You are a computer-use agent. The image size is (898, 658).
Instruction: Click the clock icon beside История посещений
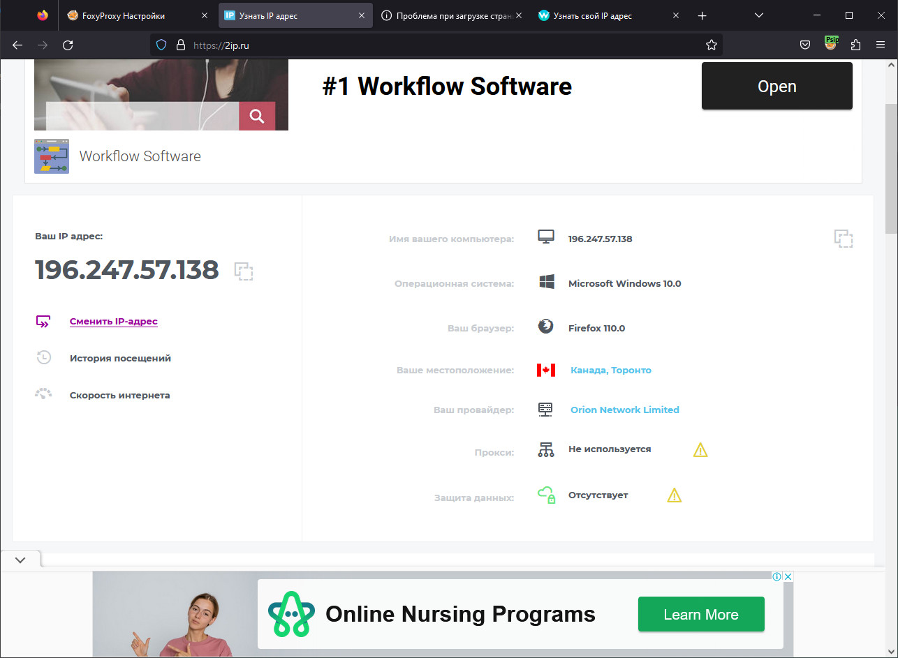(x=43, y=358)
